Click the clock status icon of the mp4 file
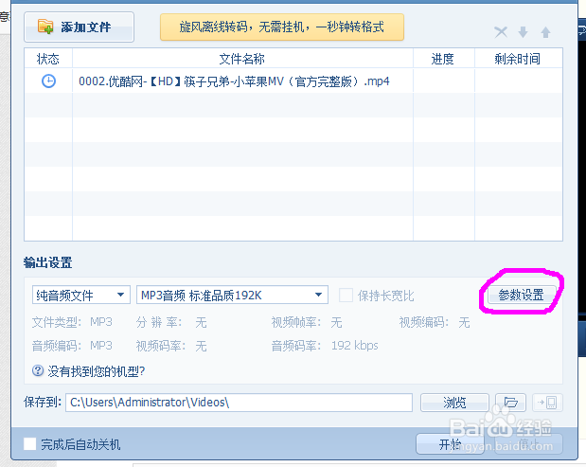Screen dimensions: 586x467 coord(48,81)
